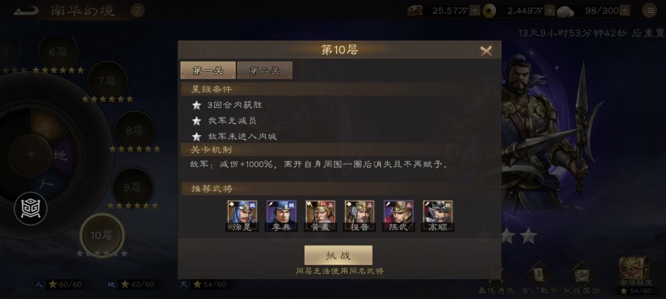Select the 地 segment on wheel
666x299 pixels.
[63, 156]
